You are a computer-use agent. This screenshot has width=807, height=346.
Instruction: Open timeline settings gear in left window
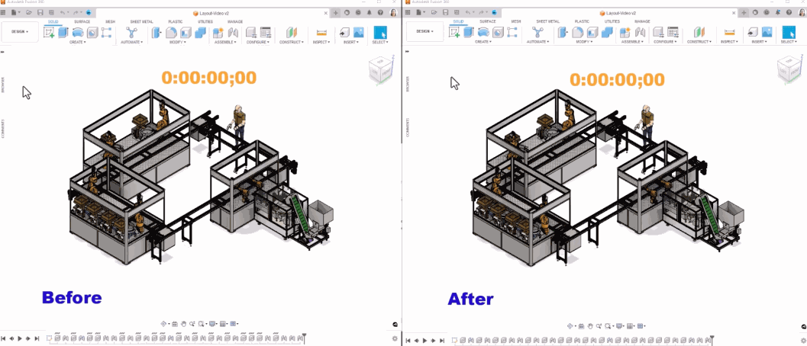[395, 339]
